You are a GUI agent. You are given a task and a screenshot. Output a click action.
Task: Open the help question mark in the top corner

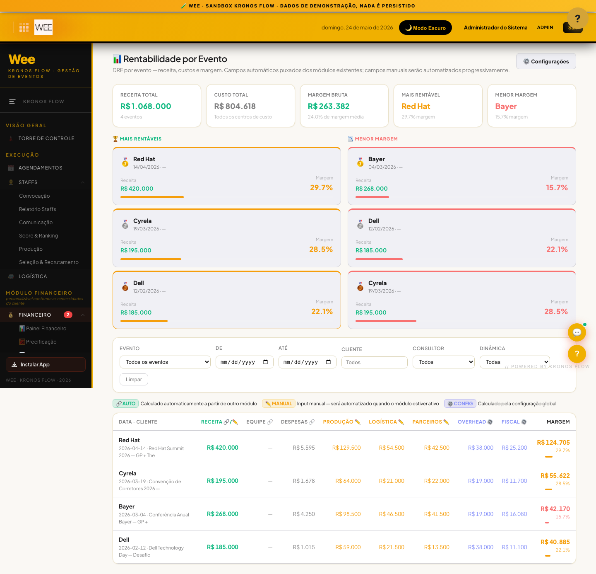click(x=578, y=18)
